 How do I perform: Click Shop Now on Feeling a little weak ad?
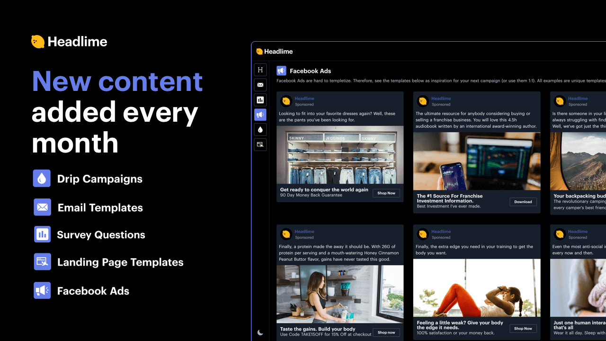(523, 328)
